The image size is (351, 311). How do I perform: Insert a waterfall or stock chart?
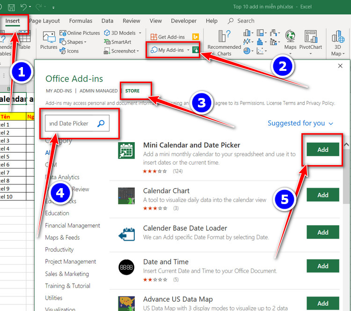coord(275,33)
